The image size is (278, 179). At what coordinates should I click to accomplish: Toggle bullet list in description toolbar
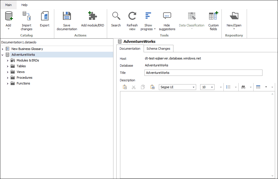pyautogui.click(x=229, y=87)
